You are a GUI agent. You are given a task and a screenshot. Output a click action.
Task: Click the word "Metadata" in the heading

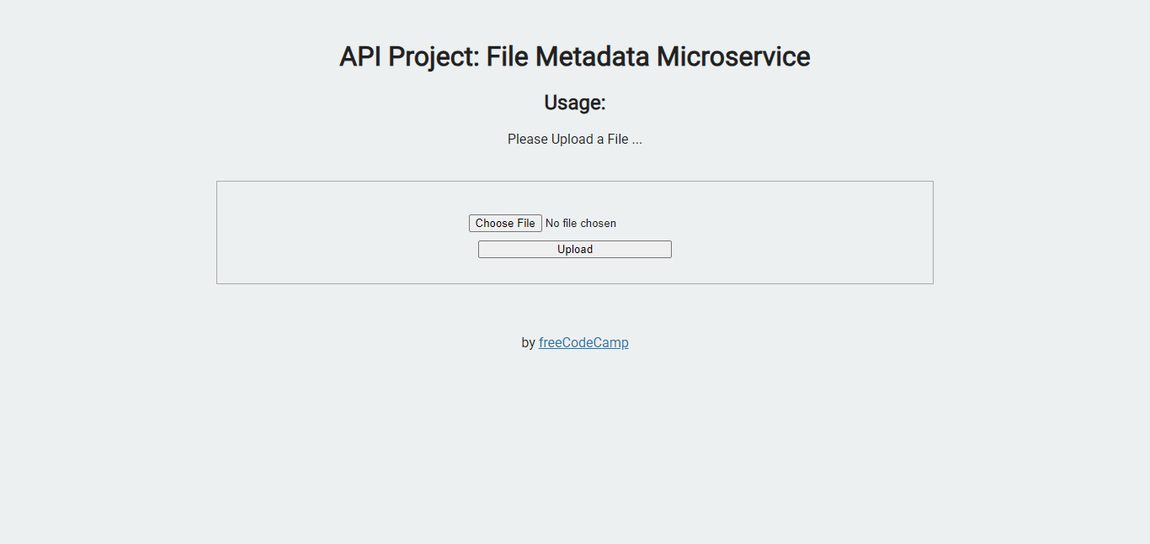pos(593,57)
